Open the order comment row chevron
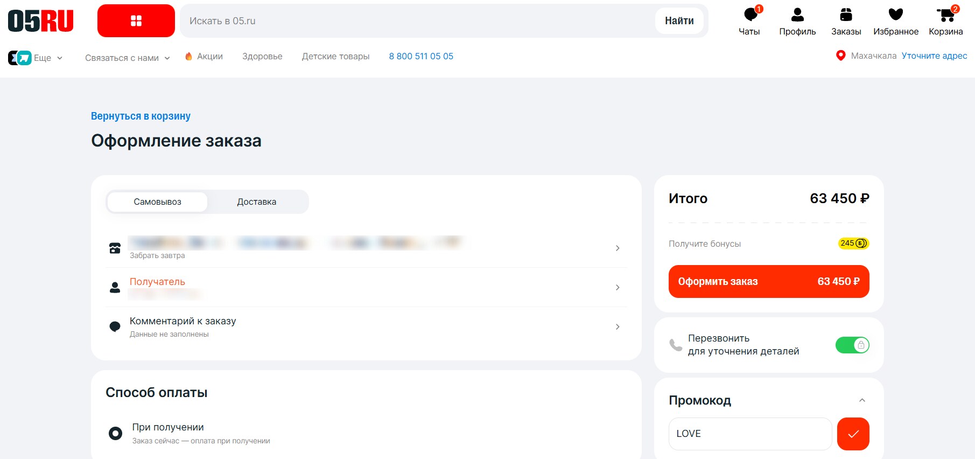The image size is (975, 459). [x=618, y=326]
